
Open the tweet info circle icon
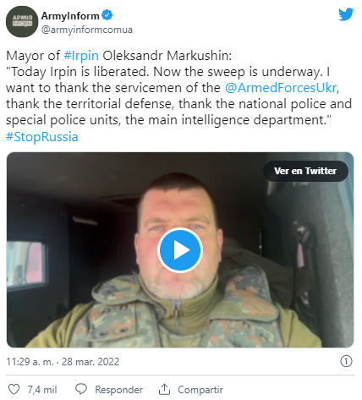pyautogui.click(x=346, y=361)
